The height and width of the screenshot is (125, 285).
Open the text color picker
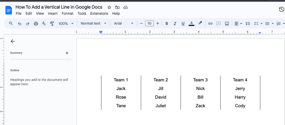(191, 24)
